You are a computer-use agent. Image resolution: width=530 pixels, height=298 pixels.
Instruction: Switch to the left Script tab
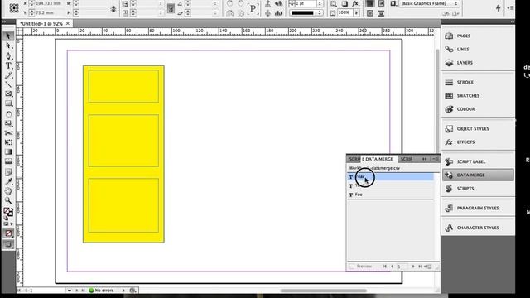point(354,159)
